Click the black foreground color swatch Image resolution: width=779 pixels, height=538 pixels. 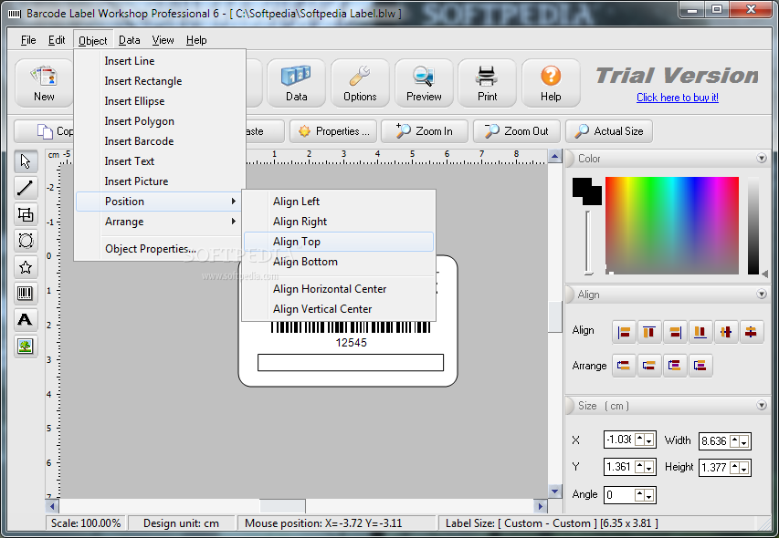[582, 187]
